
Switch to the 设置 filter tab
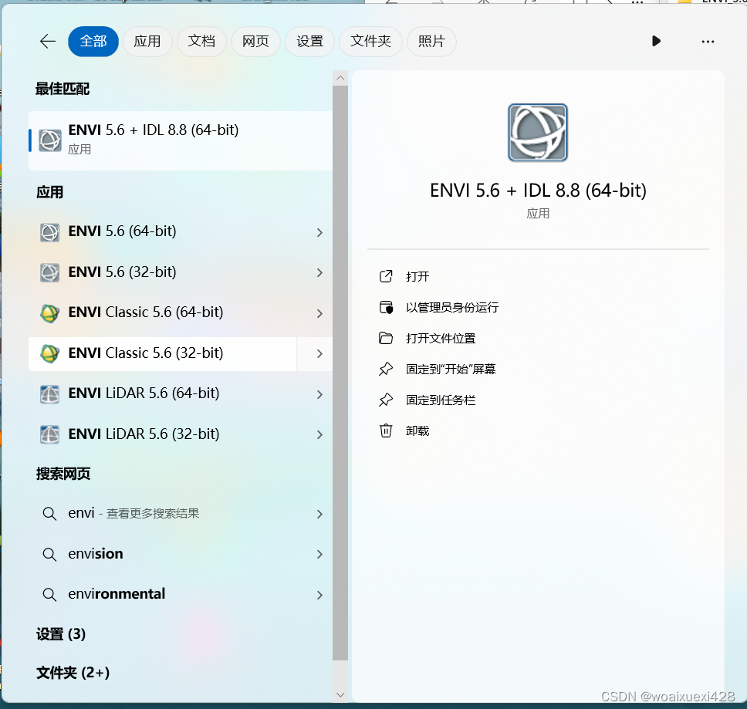[x=309, y=42]
